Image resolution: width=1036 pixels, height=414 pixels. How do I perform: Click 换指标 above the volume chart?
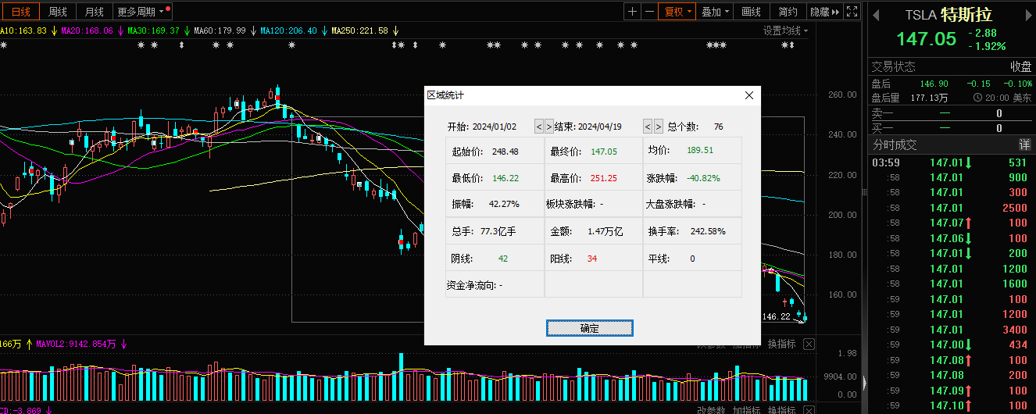(781, 344)
